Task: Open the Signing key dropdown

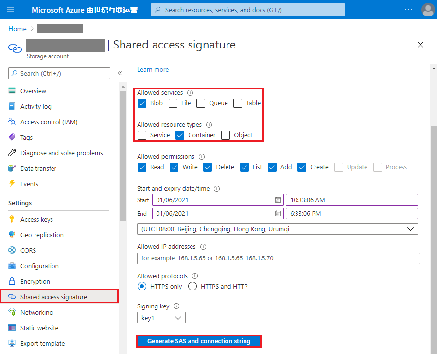Action: (x=161, y=318)
